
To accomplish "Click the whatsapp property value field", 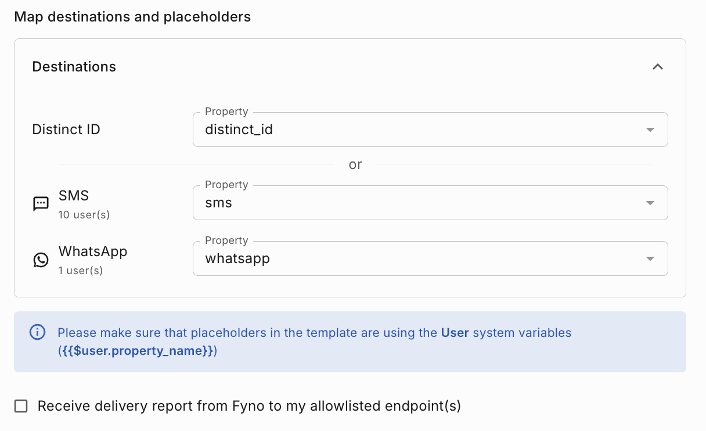I will pyautogui.click(x=406, y=258).
